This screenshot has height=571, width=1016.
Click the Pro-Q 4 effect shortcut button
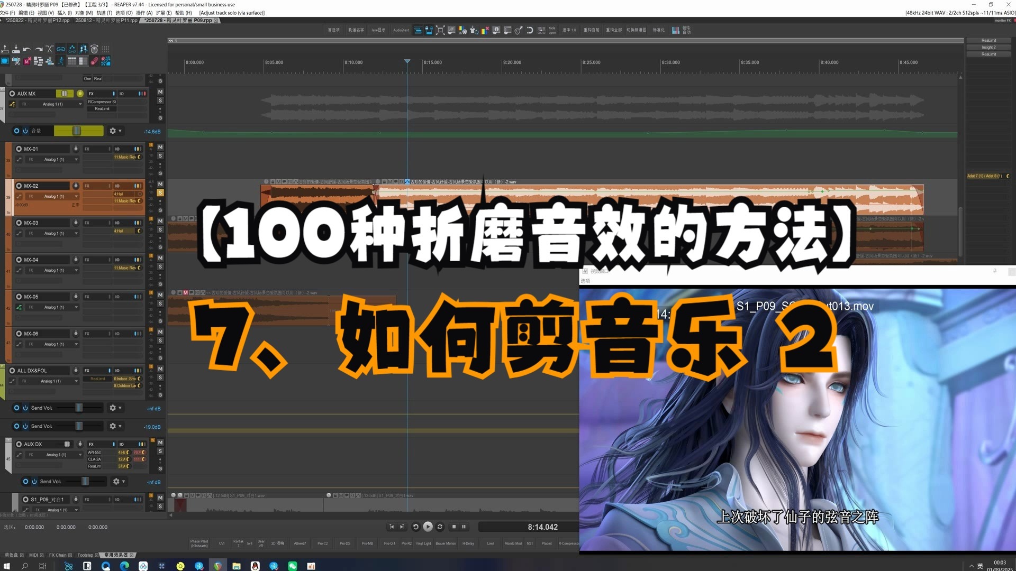coord(389,544)
